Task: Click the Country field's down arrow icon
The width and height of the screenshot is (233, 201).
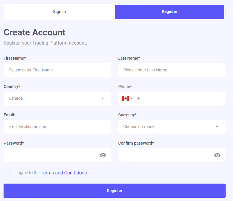Action: coord(103,99)
